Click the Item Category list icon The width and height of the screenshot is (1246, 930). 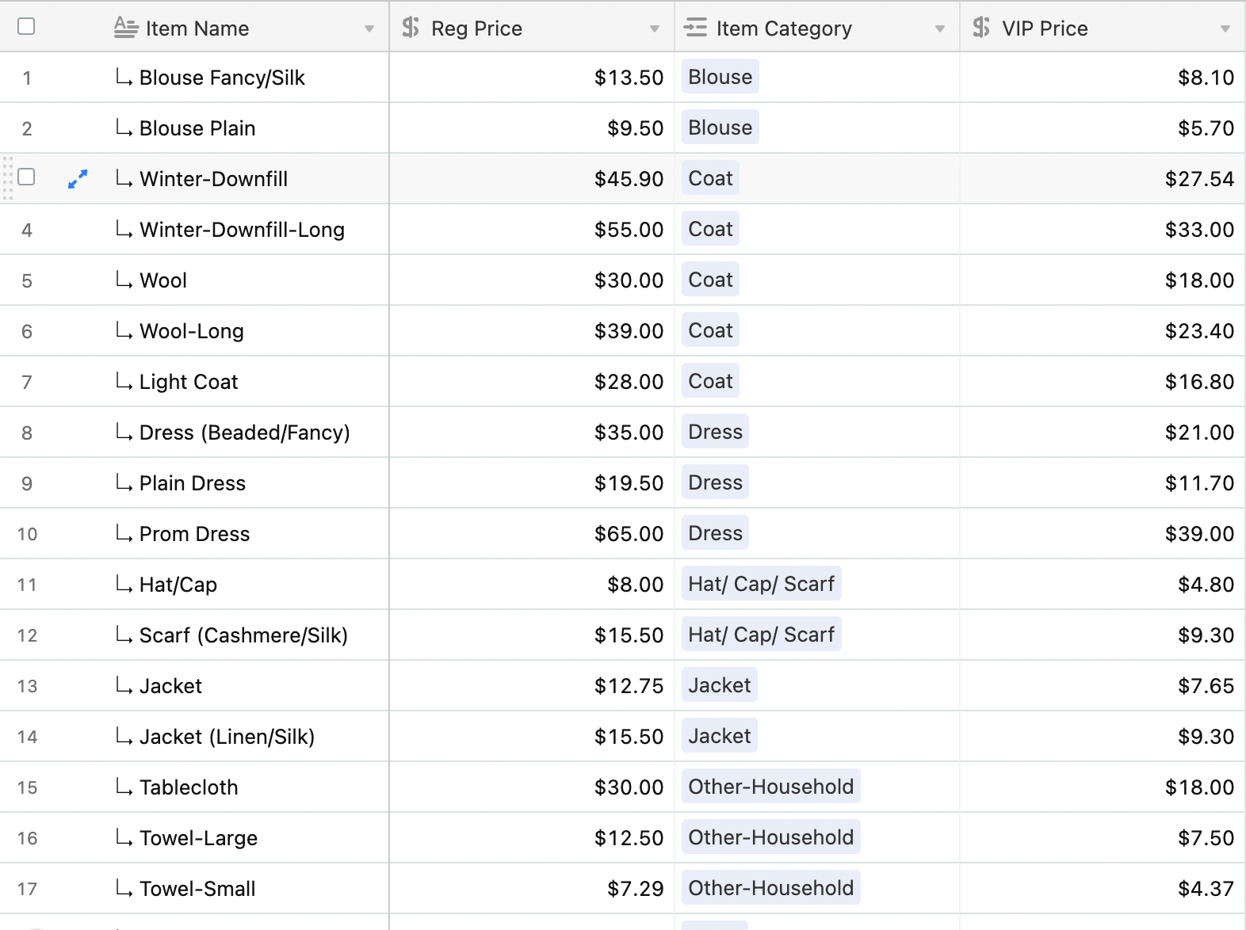tap(695, 28)
